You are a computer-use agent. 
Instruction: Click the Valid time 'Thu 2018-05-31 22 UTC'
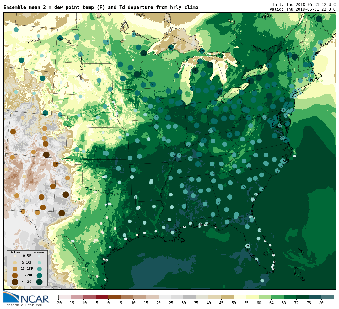(303, 9)
